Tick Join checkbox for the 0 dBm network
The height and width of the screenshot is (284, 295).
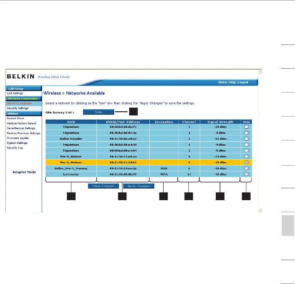[x=246, y=133]
